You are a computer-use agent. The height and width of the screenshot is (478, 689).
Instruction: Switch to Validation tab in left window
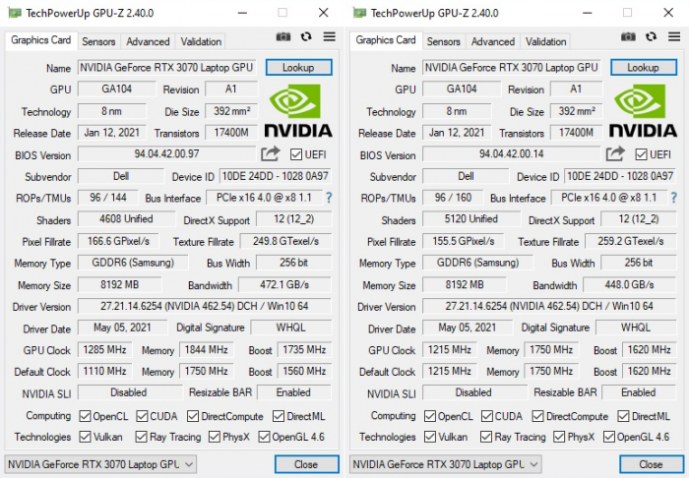[201, 41]
